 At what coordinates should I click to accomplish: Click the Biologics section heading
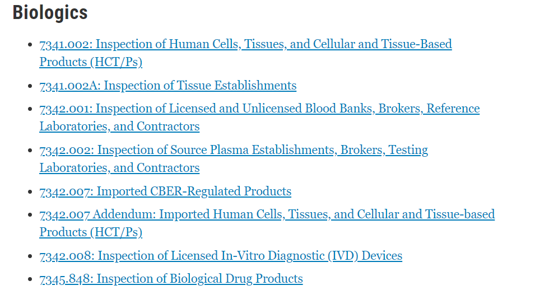click(x=50, y=12)
